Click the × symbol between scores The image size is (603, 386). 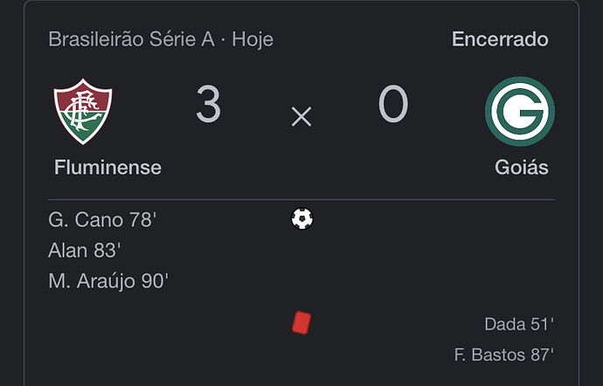click(x=301, y=117)
